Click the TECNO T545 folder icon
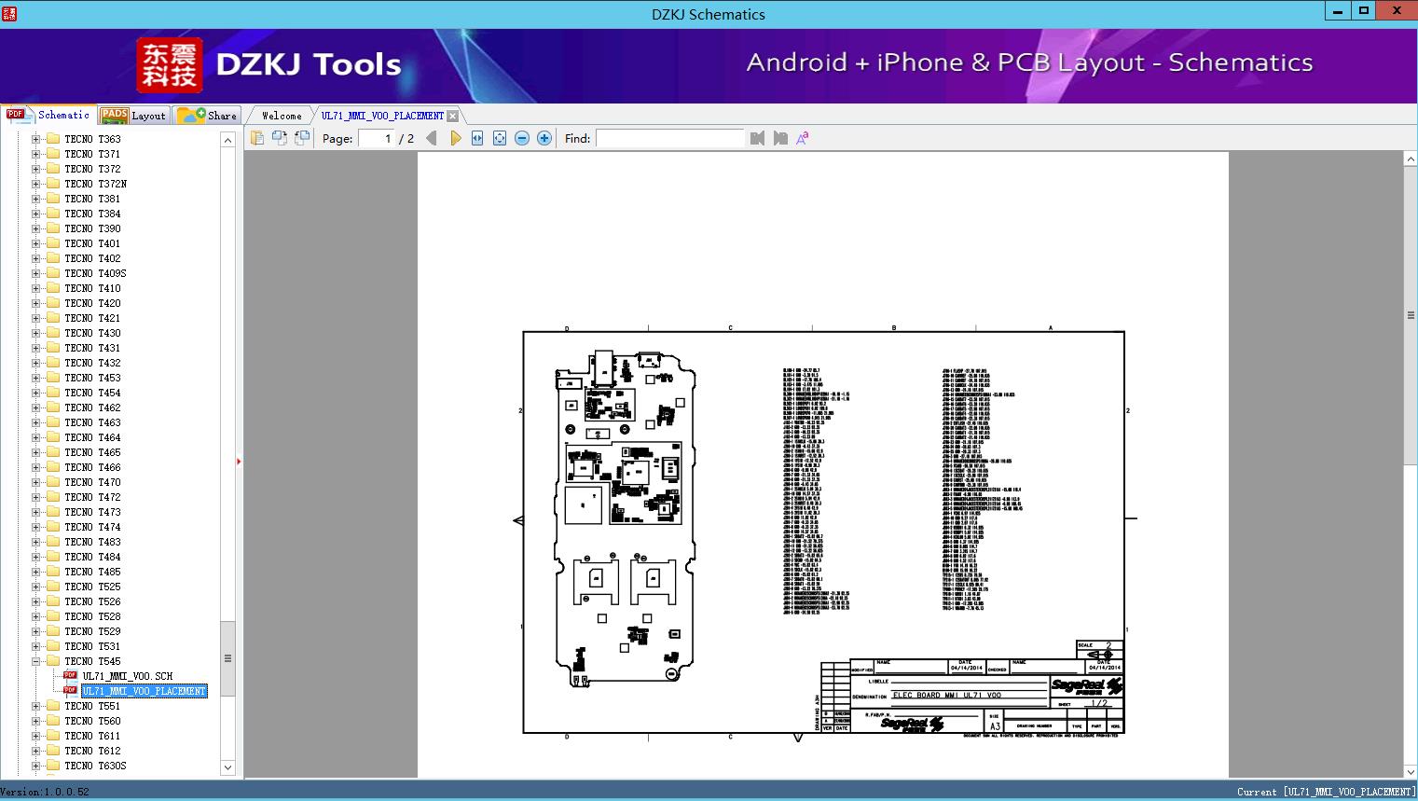The image size is (1418, 801). coord(53,660)
